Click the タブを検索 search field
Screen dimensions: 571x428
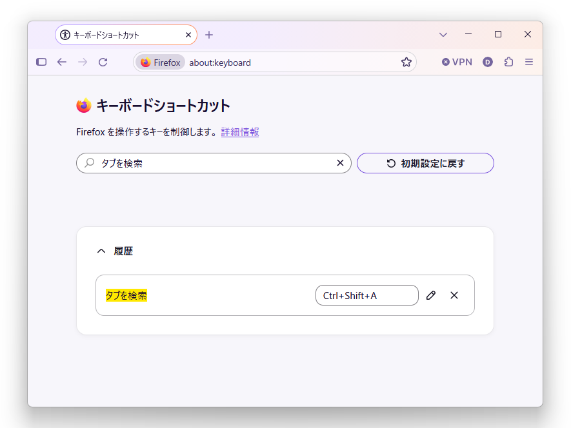tap(214, 163)
